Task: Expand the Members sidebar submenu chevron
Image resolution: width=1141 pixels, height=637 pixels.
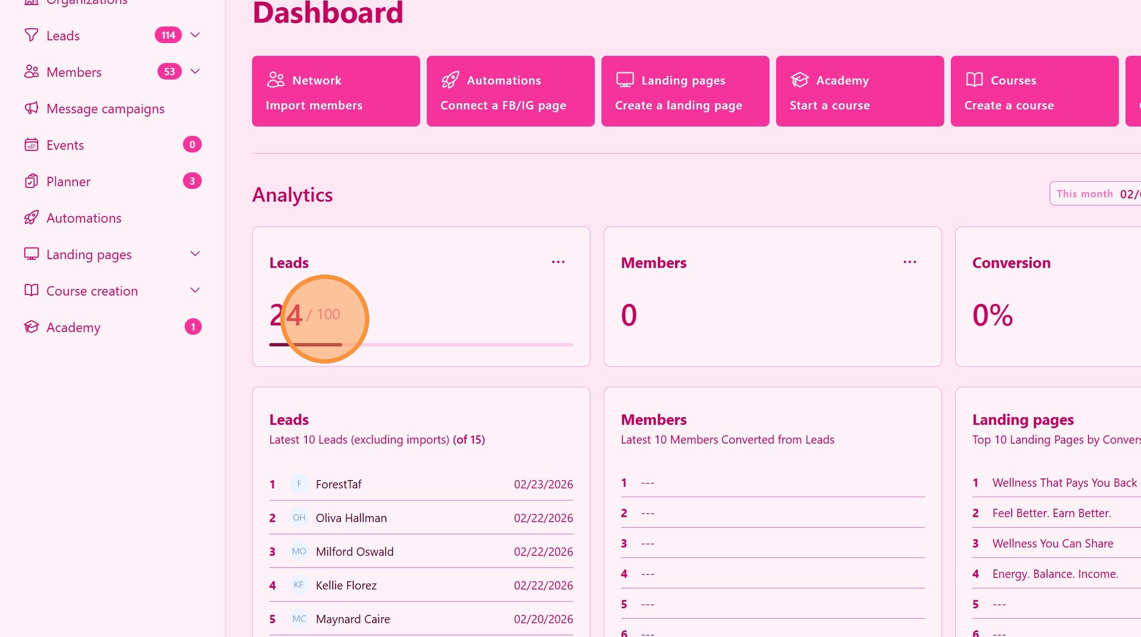Action: [x=195, y=72]
